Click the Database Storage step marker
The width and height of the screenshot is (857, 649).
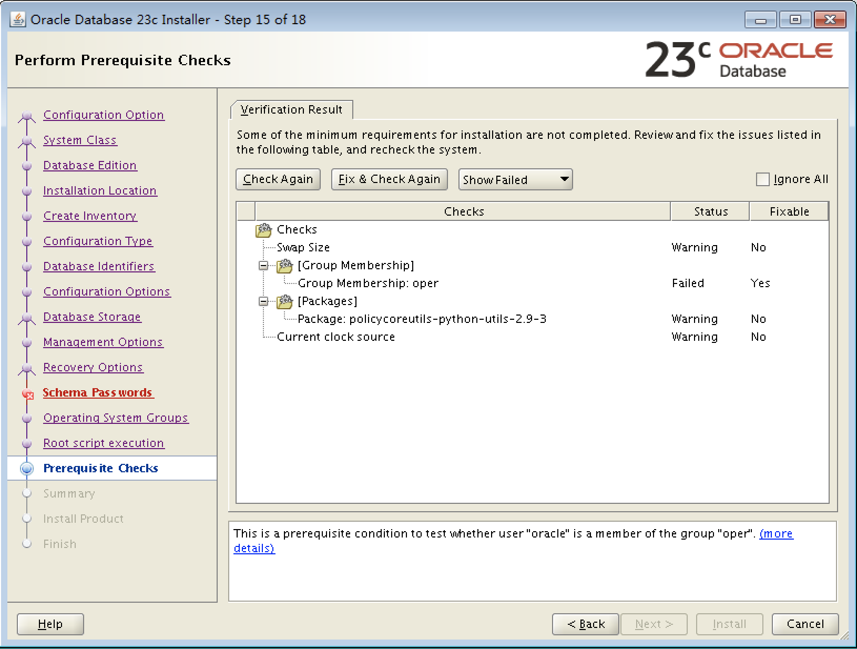[27, 318]
